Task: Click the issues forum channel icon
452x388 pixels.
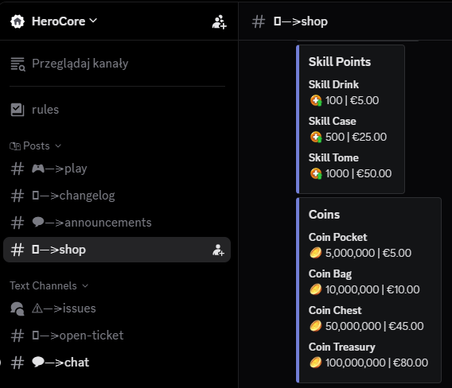Action: (18, 308)
